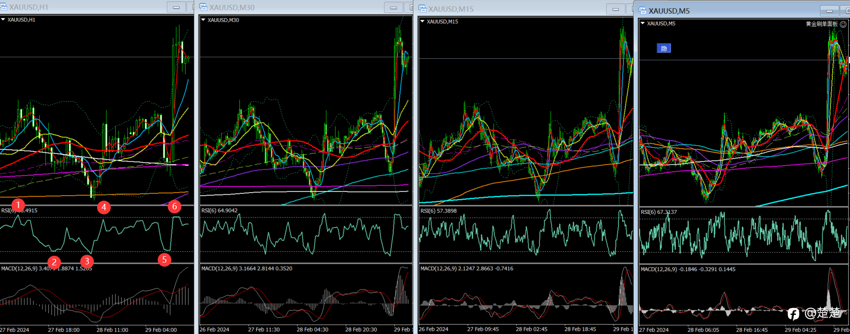
Task: Click the 27 Feb 11:30 time label in M30 chart
Action: point(264,329)
